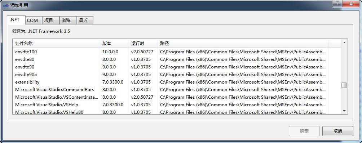Sort by 版本 column header
Screen dimensions: 362x143
[x=115, y=43]
